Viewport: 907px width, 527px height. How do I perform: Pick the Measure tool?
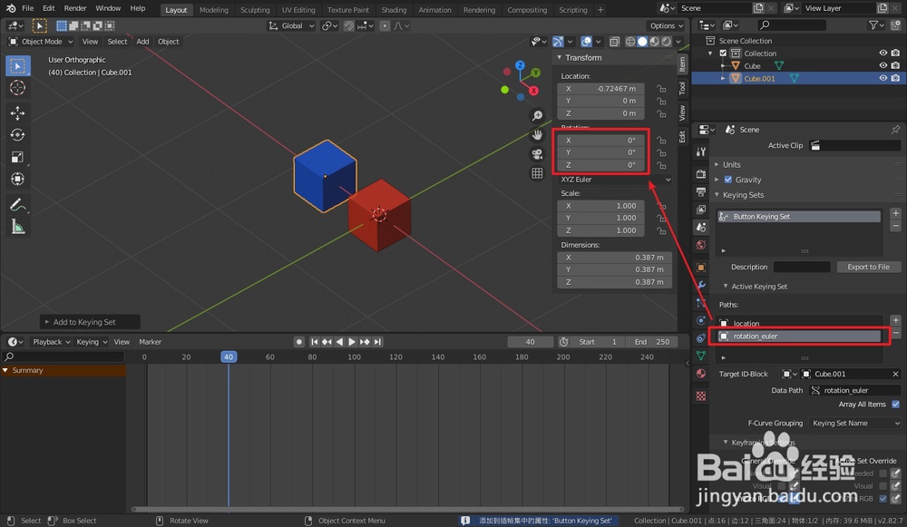pos(18,227)
